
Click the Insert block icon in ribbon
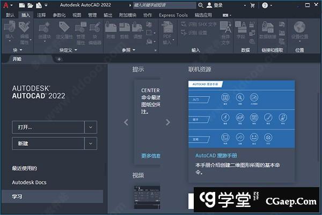(10, 28)
